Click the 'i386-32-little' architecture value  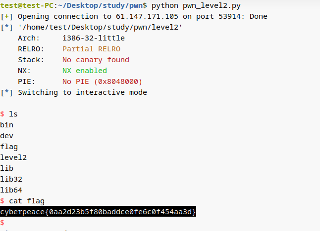94,38
